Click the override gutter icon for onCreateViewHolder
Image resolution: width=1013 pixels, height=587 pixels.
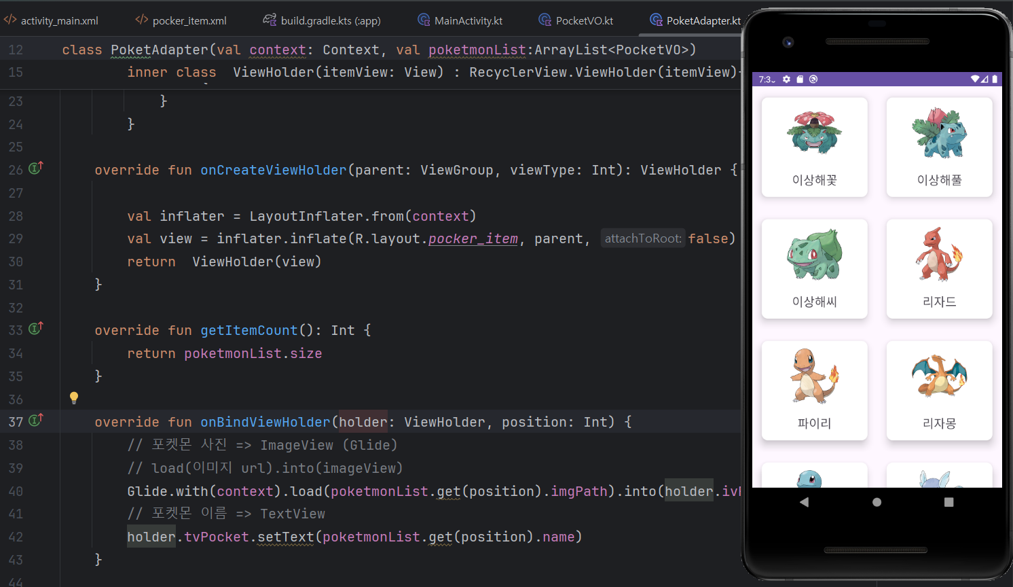coord(36,168)
